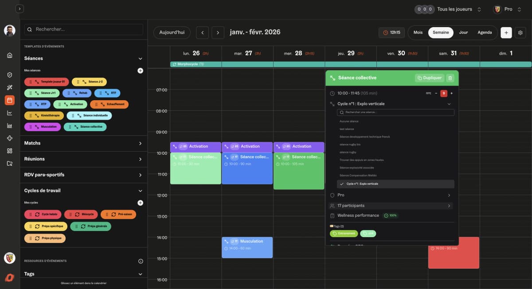Delete the session with the trash icon
The width and height of the screenshot is (532, 289).
450,78
